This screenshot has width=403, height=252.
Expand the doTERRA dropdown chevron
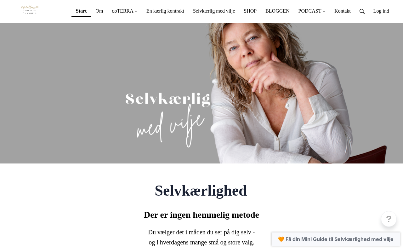coord(136,11)
